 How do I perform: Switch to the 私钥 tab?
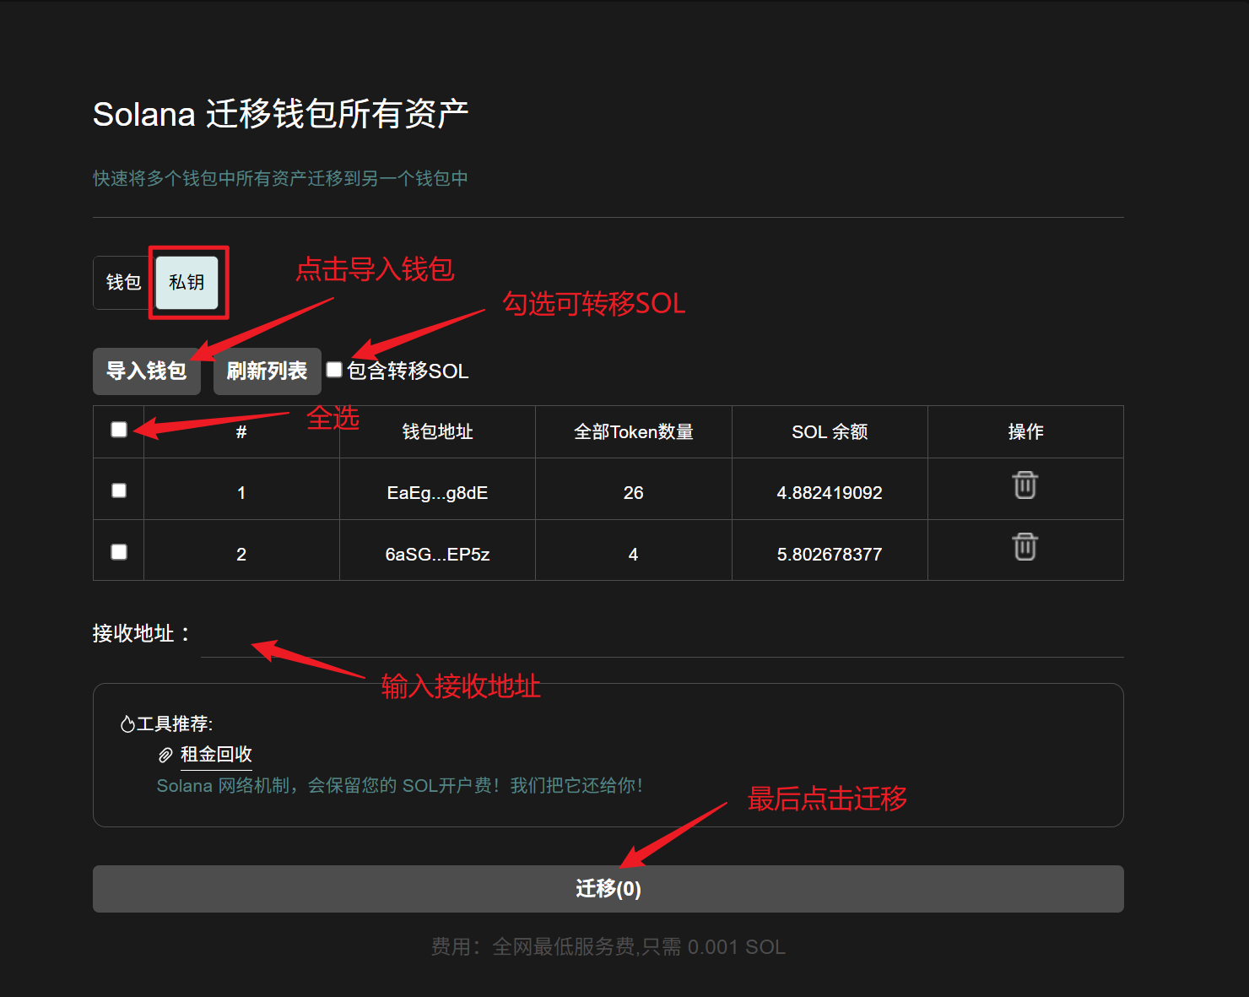click(187, 283)
